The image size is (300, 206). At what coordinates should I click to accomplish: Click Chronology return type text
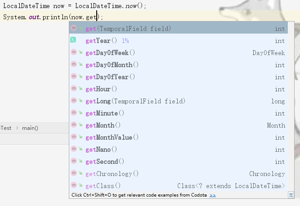(x=267, y=174)
